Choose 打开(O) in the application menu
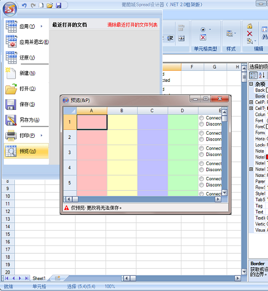The height and width of the screenshot is (291, 268). coord(26,89)
